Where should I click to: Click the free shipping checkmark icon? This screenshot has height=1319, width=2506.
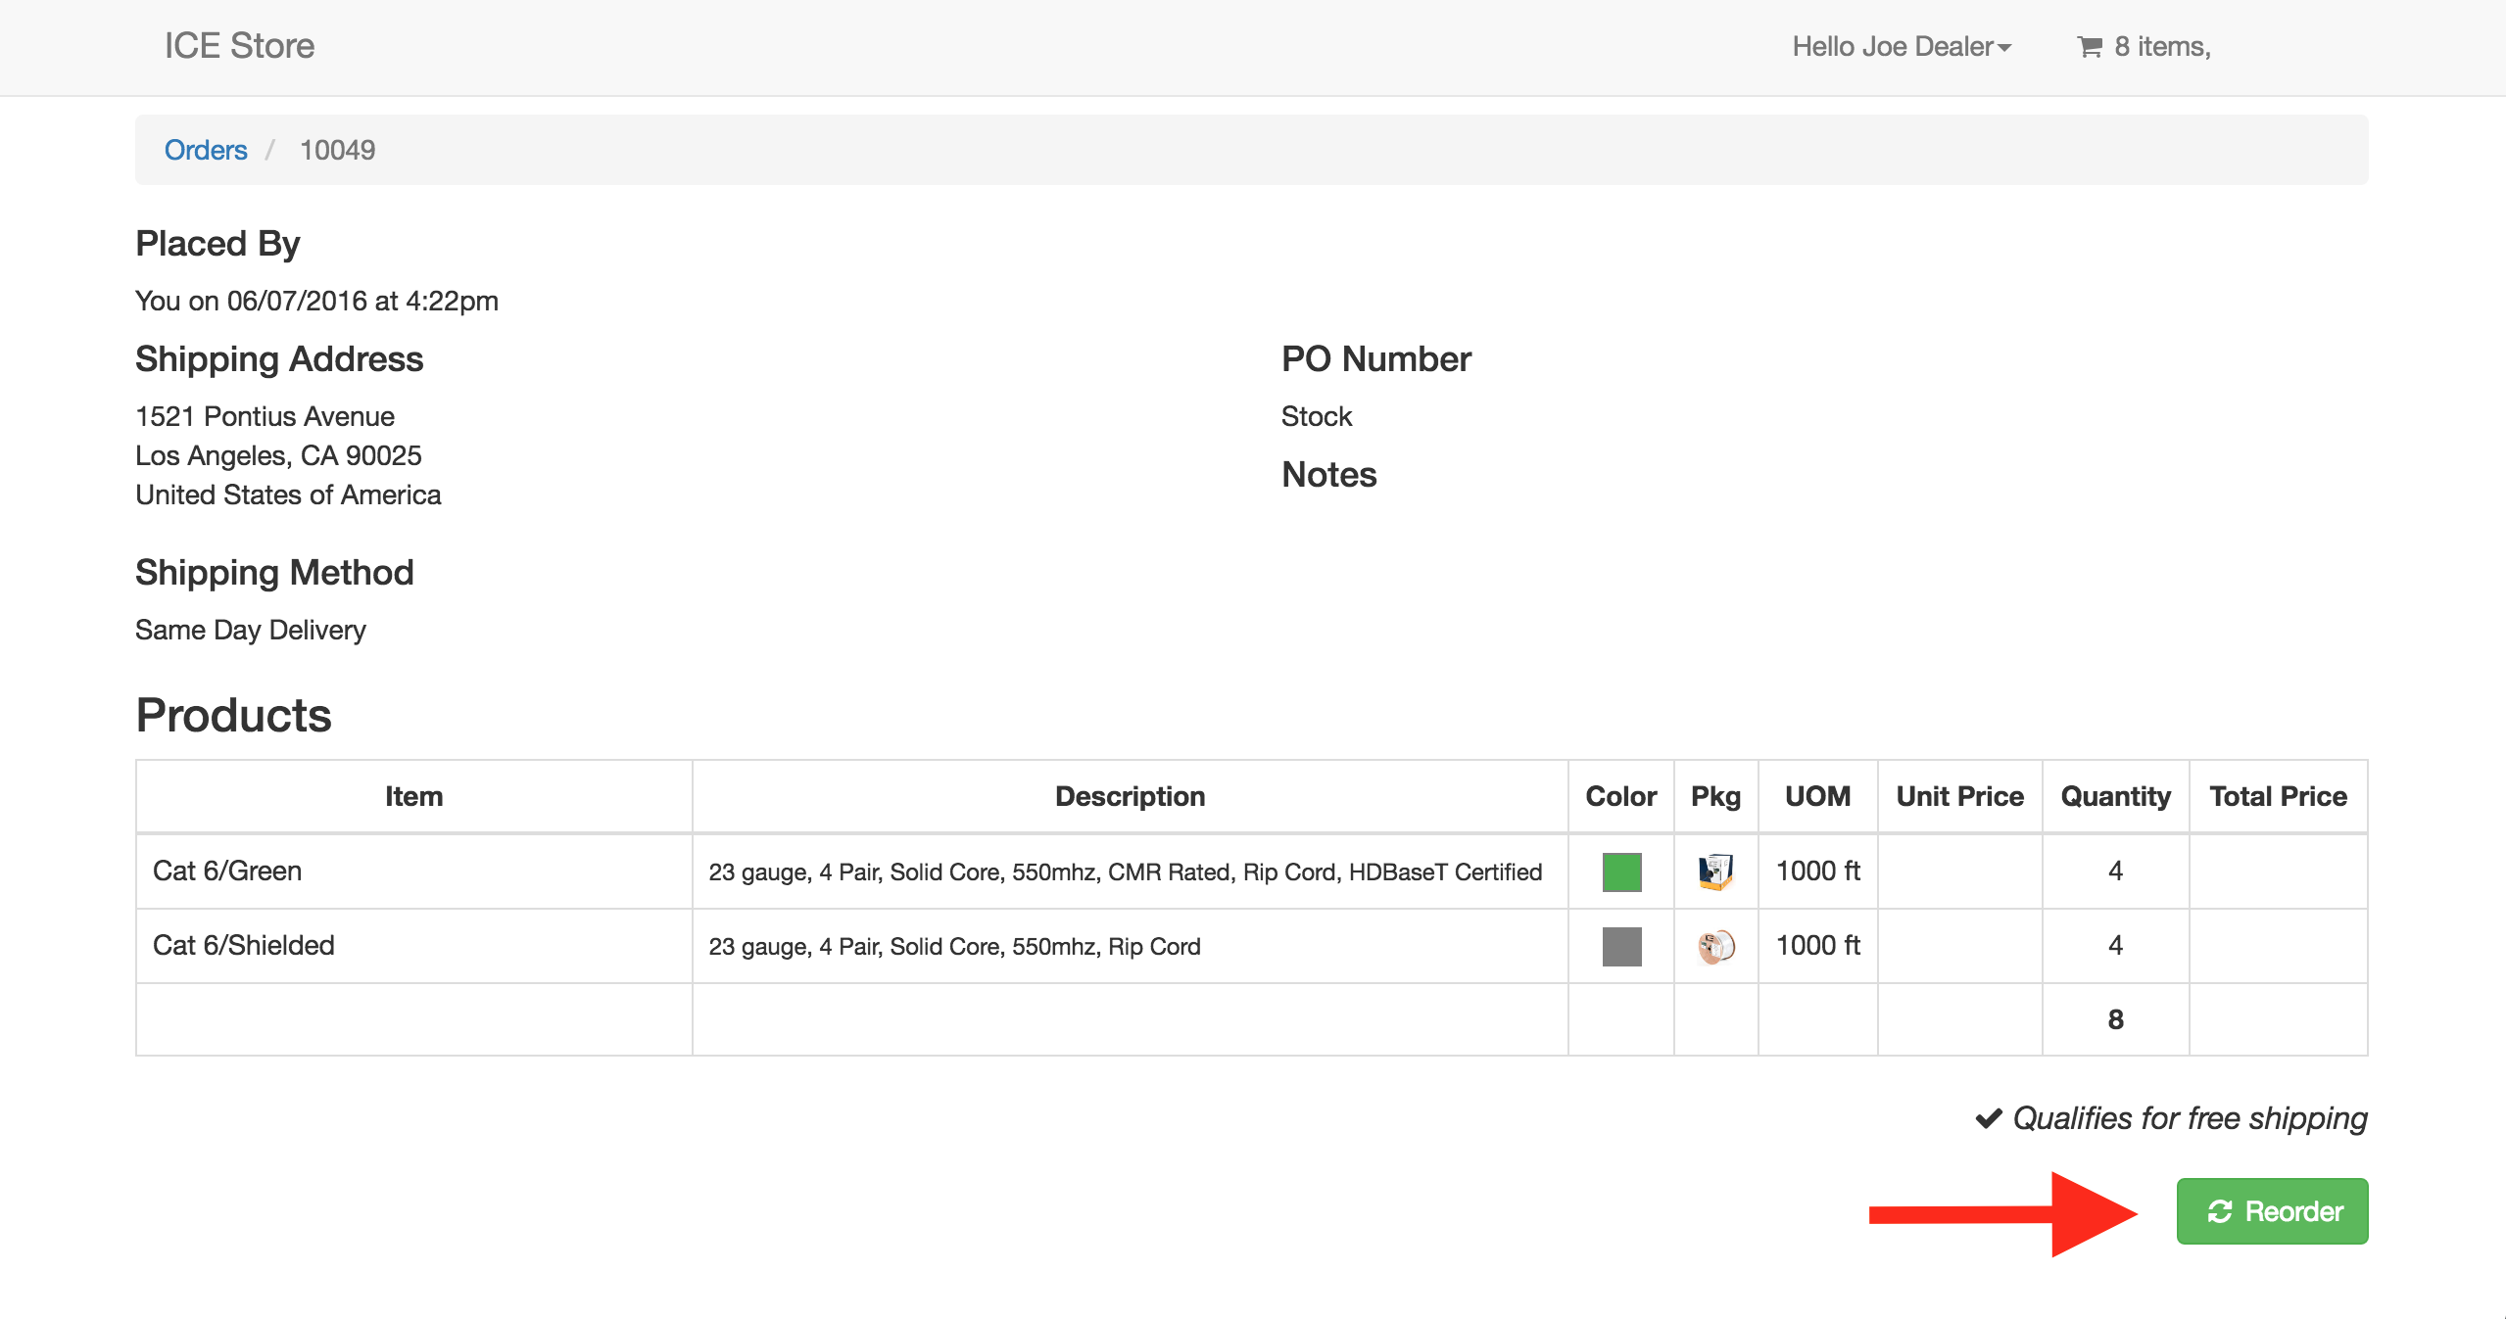tap(1988, 1118)
